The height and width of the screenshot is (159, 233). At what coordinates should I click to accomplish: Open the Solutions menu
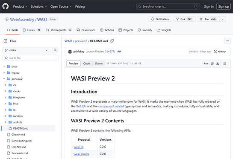pos(39,6)
